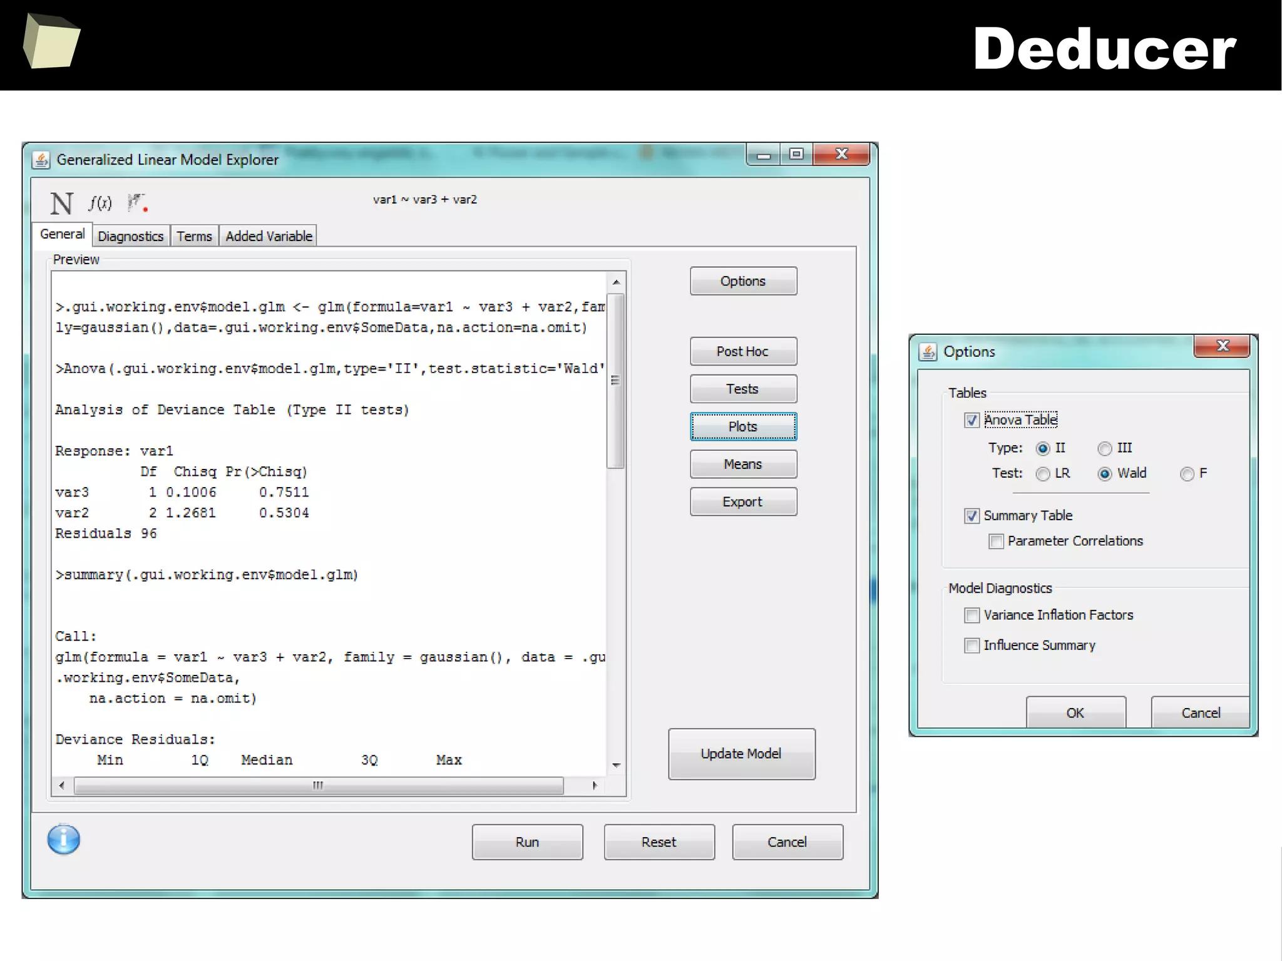Close the Options dialog window
The image size is (1282, 961).
tap(1222, 346)
